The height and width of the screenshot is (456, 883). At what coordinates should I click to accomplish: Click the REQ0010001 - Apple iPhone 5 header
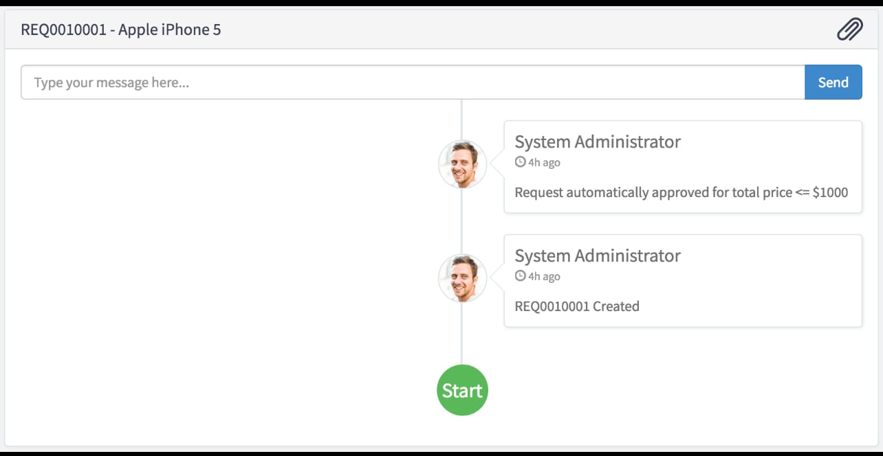tap(121, 30)
